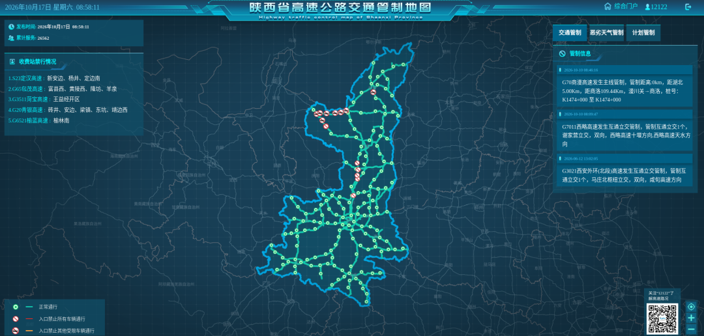Zoom in the map with plus button
This screenshot has width=704, height=336.
click(x=691, y=318)
